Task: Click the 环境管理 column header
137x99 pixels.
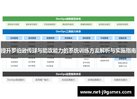Action: pos(104,38)
